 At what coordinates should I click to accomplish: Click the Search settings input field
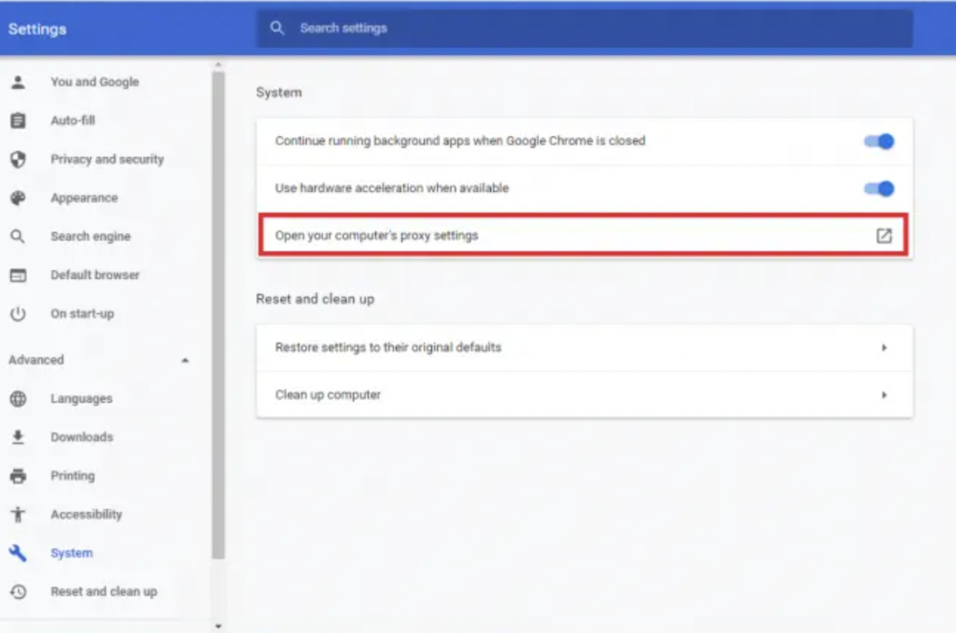click(x=584, y=28)
